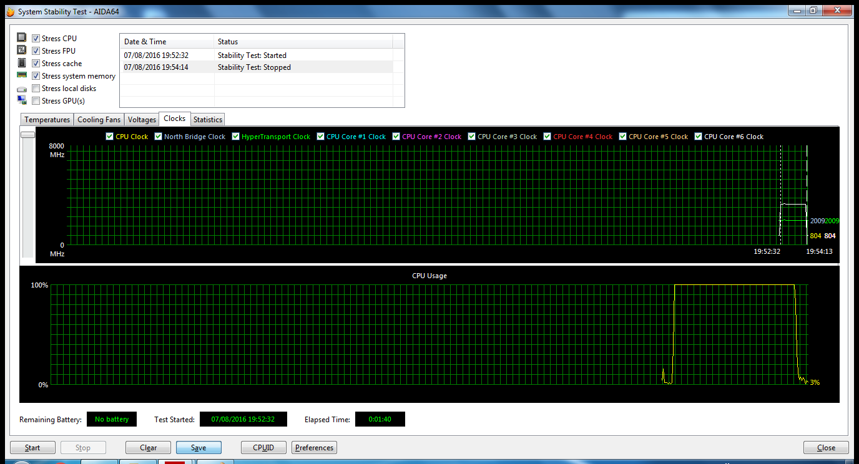Hide the CPU Core #5 Clock line
The image size is (859, 464).
pyautogui.click(x=623, y=137)
